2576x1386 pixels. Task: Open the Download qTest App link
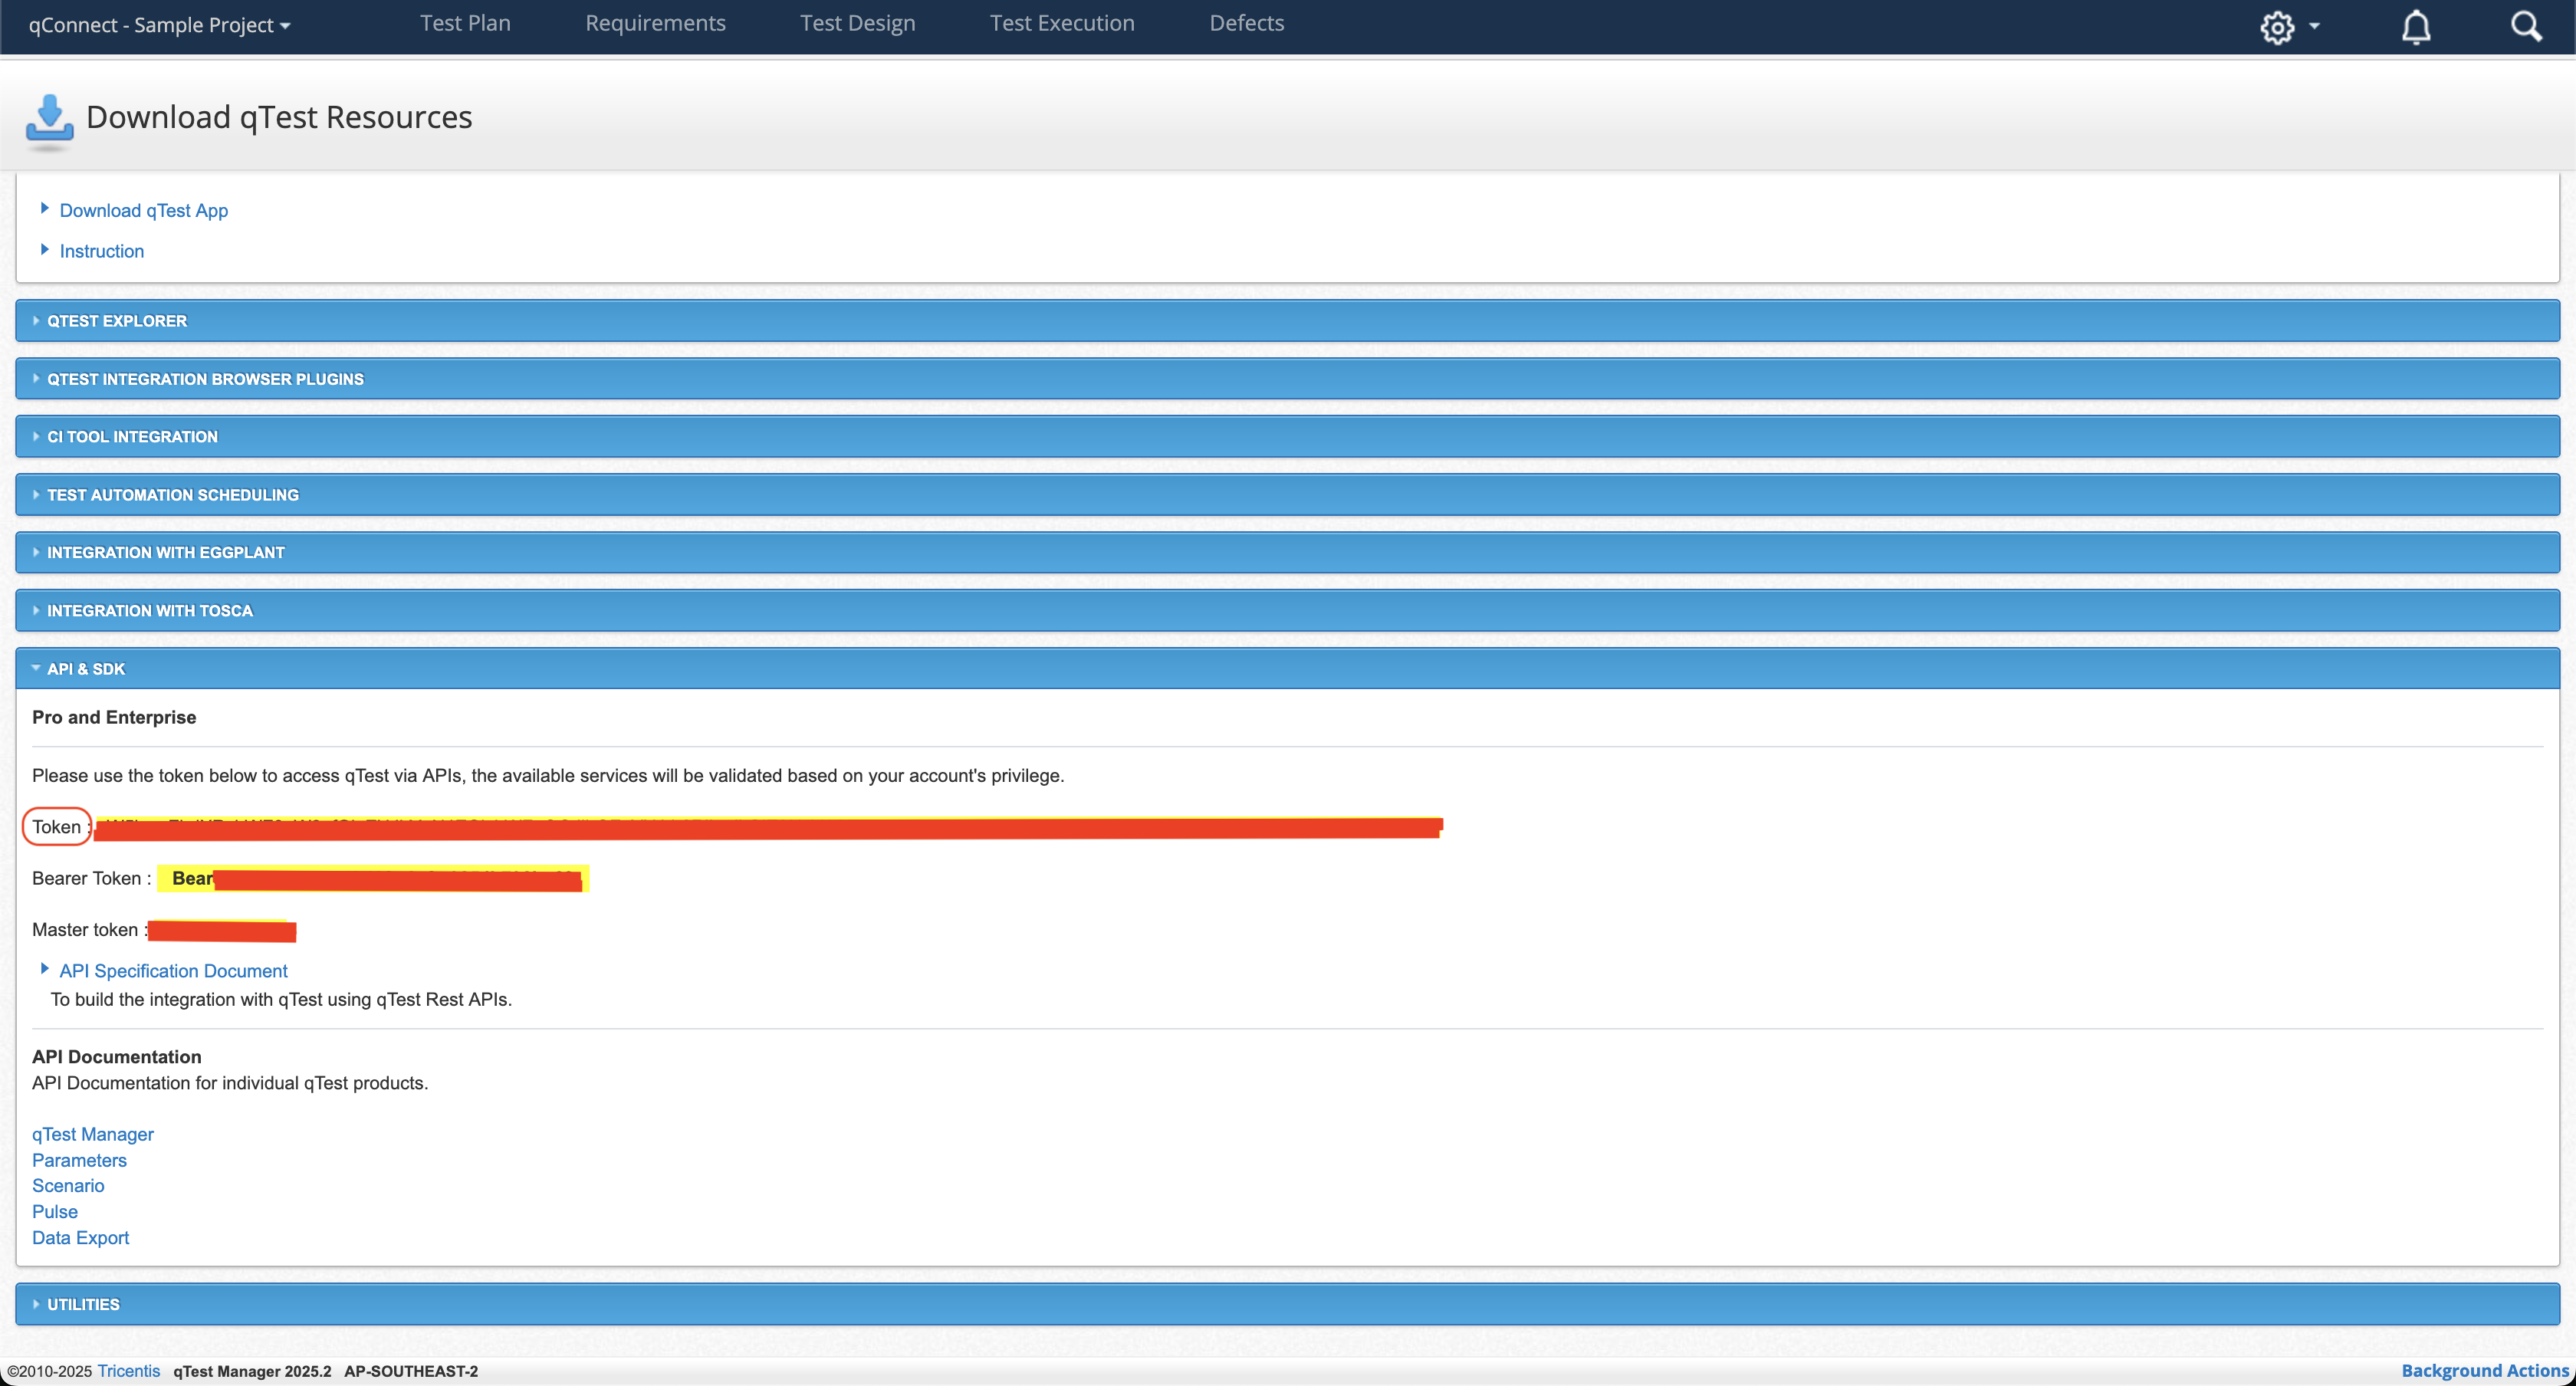click(144, 210)
